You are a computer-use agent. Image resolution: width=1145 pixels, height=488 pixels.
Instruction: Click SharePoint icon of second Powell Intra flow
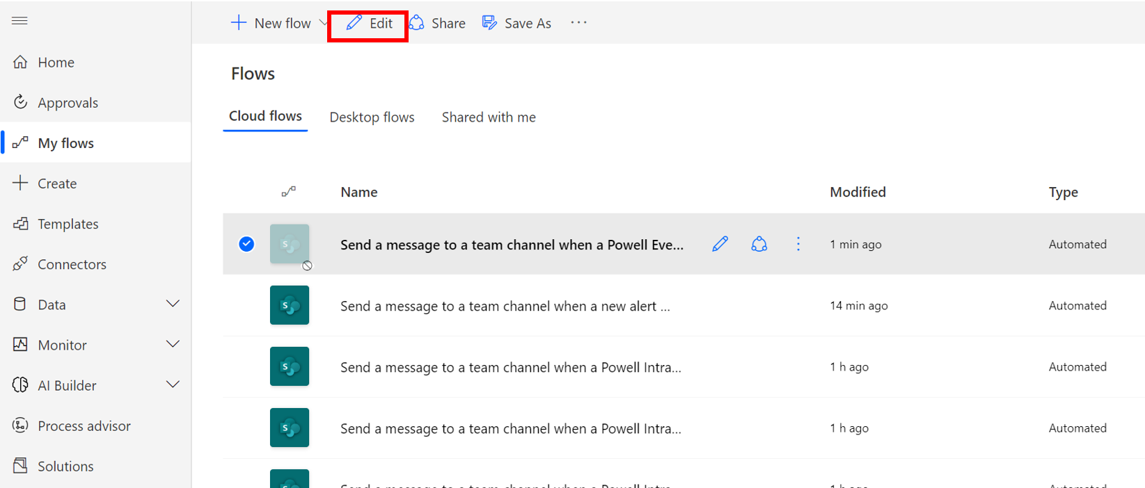[290, 428]
